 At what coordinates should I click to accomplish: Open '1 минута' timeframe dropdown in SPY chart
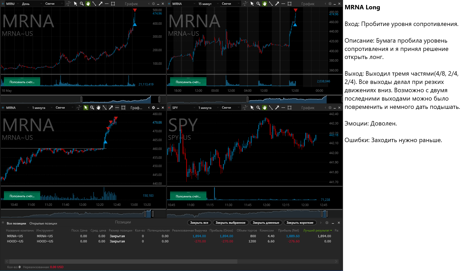click(x=208, y=108)
